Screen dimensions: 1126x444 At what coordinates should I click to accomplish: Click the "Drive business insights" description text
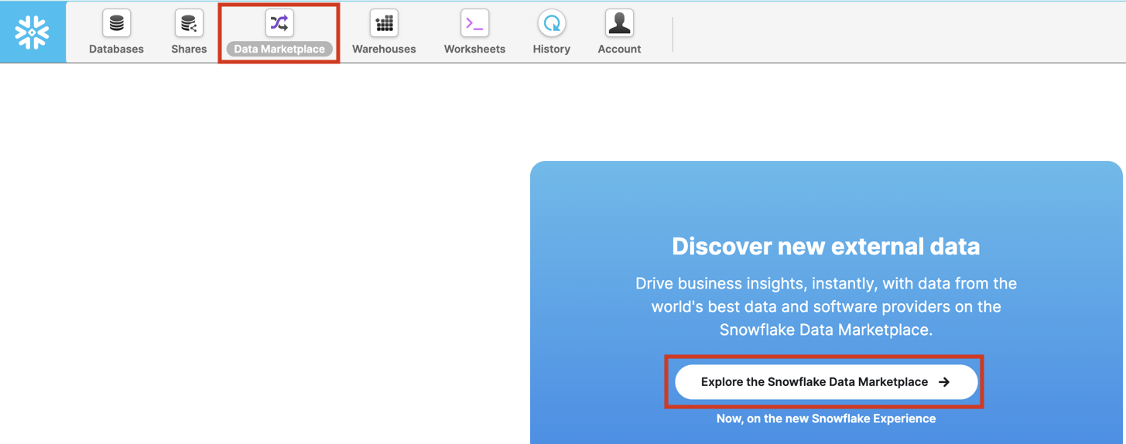[x=826, y=306]
